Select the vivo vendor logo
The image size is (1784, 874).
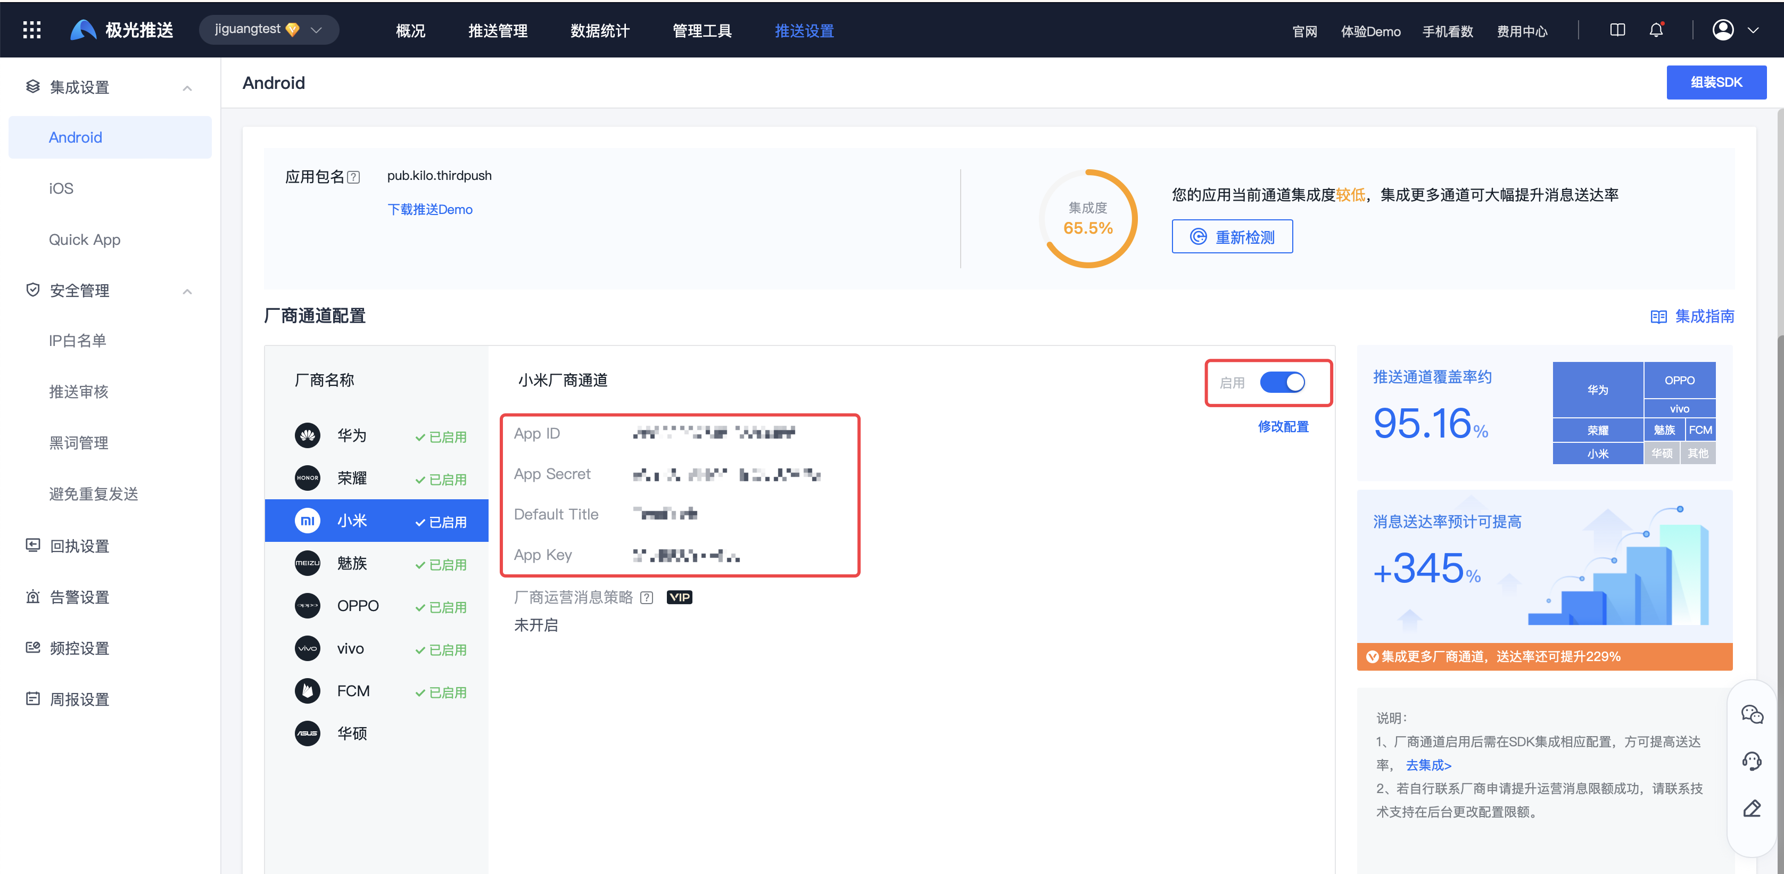[308, 648]
